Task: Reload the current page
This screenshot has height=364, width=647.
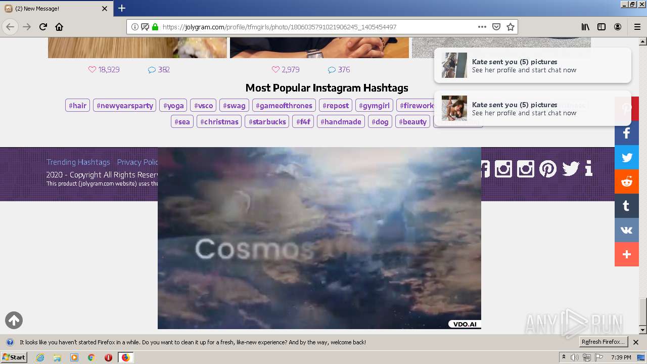Action: click(x=43, y=27)
